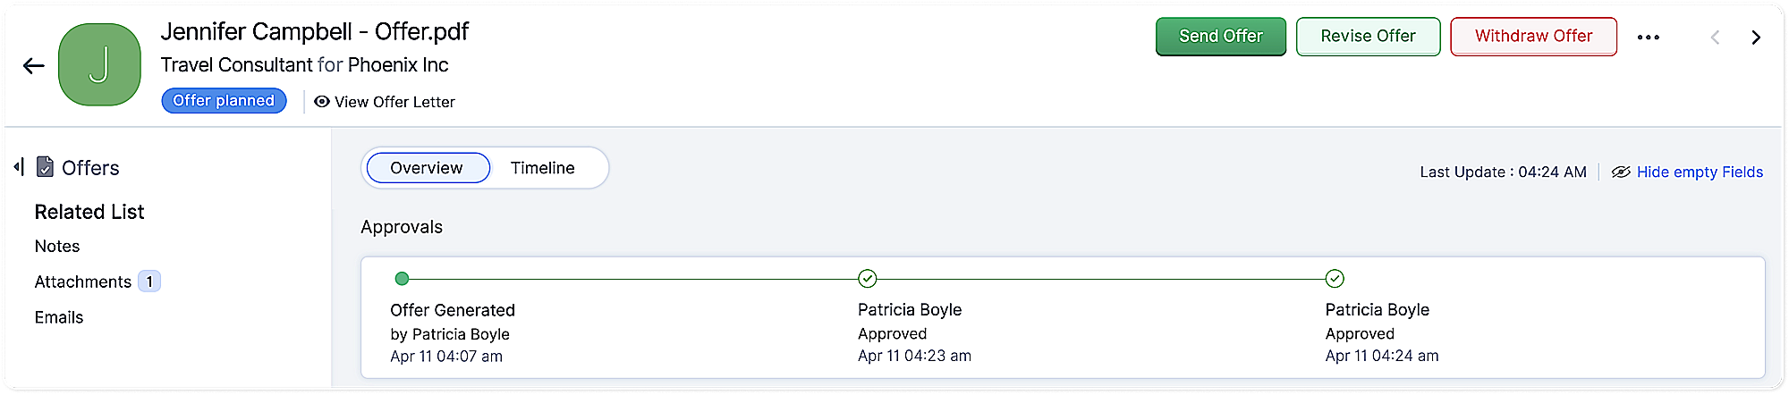Open Notes in the Related List

[57, 247]
